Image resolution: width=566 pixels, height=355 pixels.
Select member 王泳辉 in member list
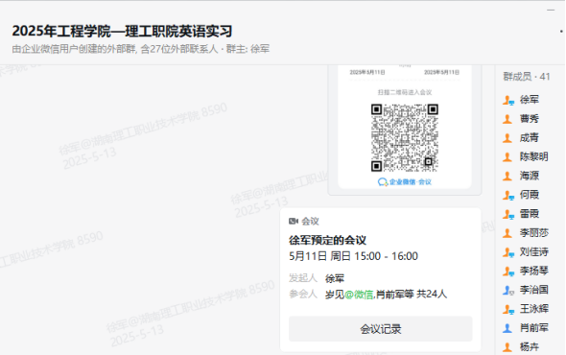click(534, 309)
